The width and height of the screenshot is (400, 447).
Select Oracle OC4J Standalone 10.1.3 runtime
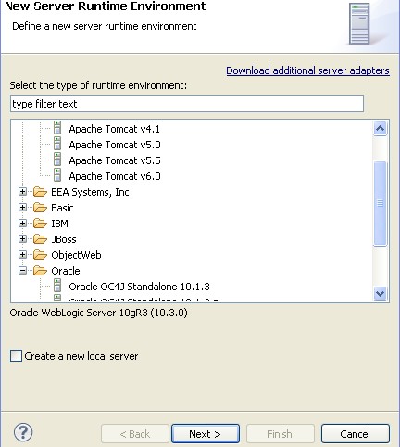139,287
